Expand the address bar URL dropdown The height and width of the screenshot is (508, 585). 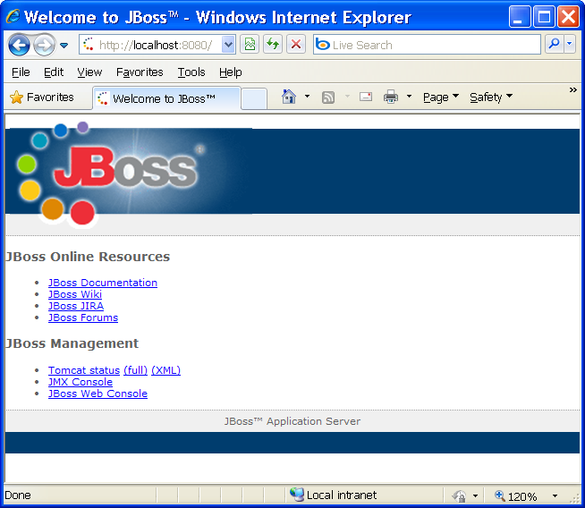tap(228, 45)
